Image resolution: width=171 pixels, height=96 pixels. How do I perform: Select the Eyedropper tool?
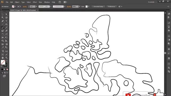pos(2,47)
